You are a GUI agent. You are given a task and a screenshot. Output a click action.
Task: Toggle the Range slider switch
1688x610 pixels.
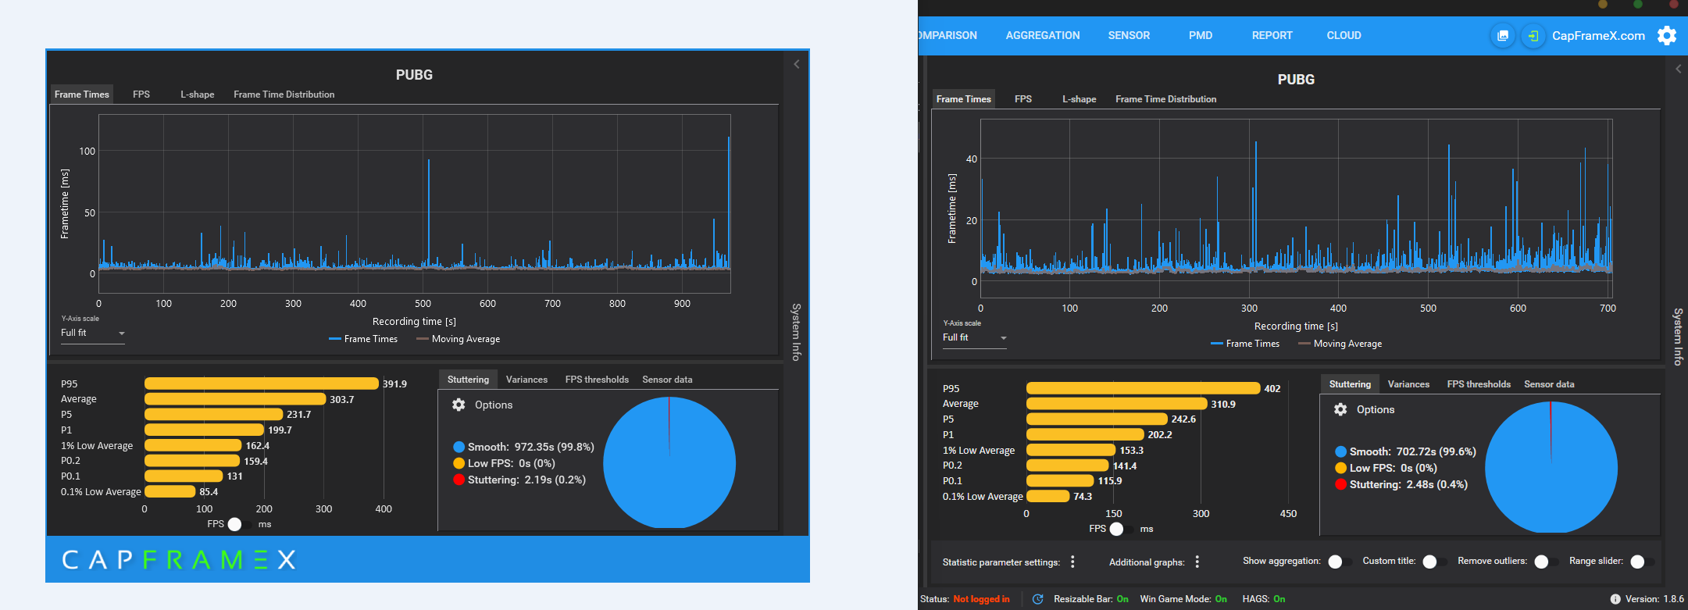(x=1641, y=562)
